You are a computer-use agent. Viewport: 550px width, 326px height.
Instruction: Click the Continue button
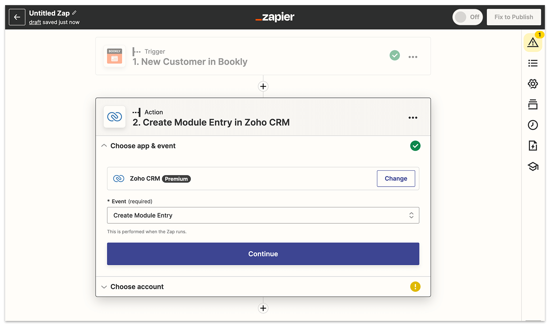[x=263, y=254]
